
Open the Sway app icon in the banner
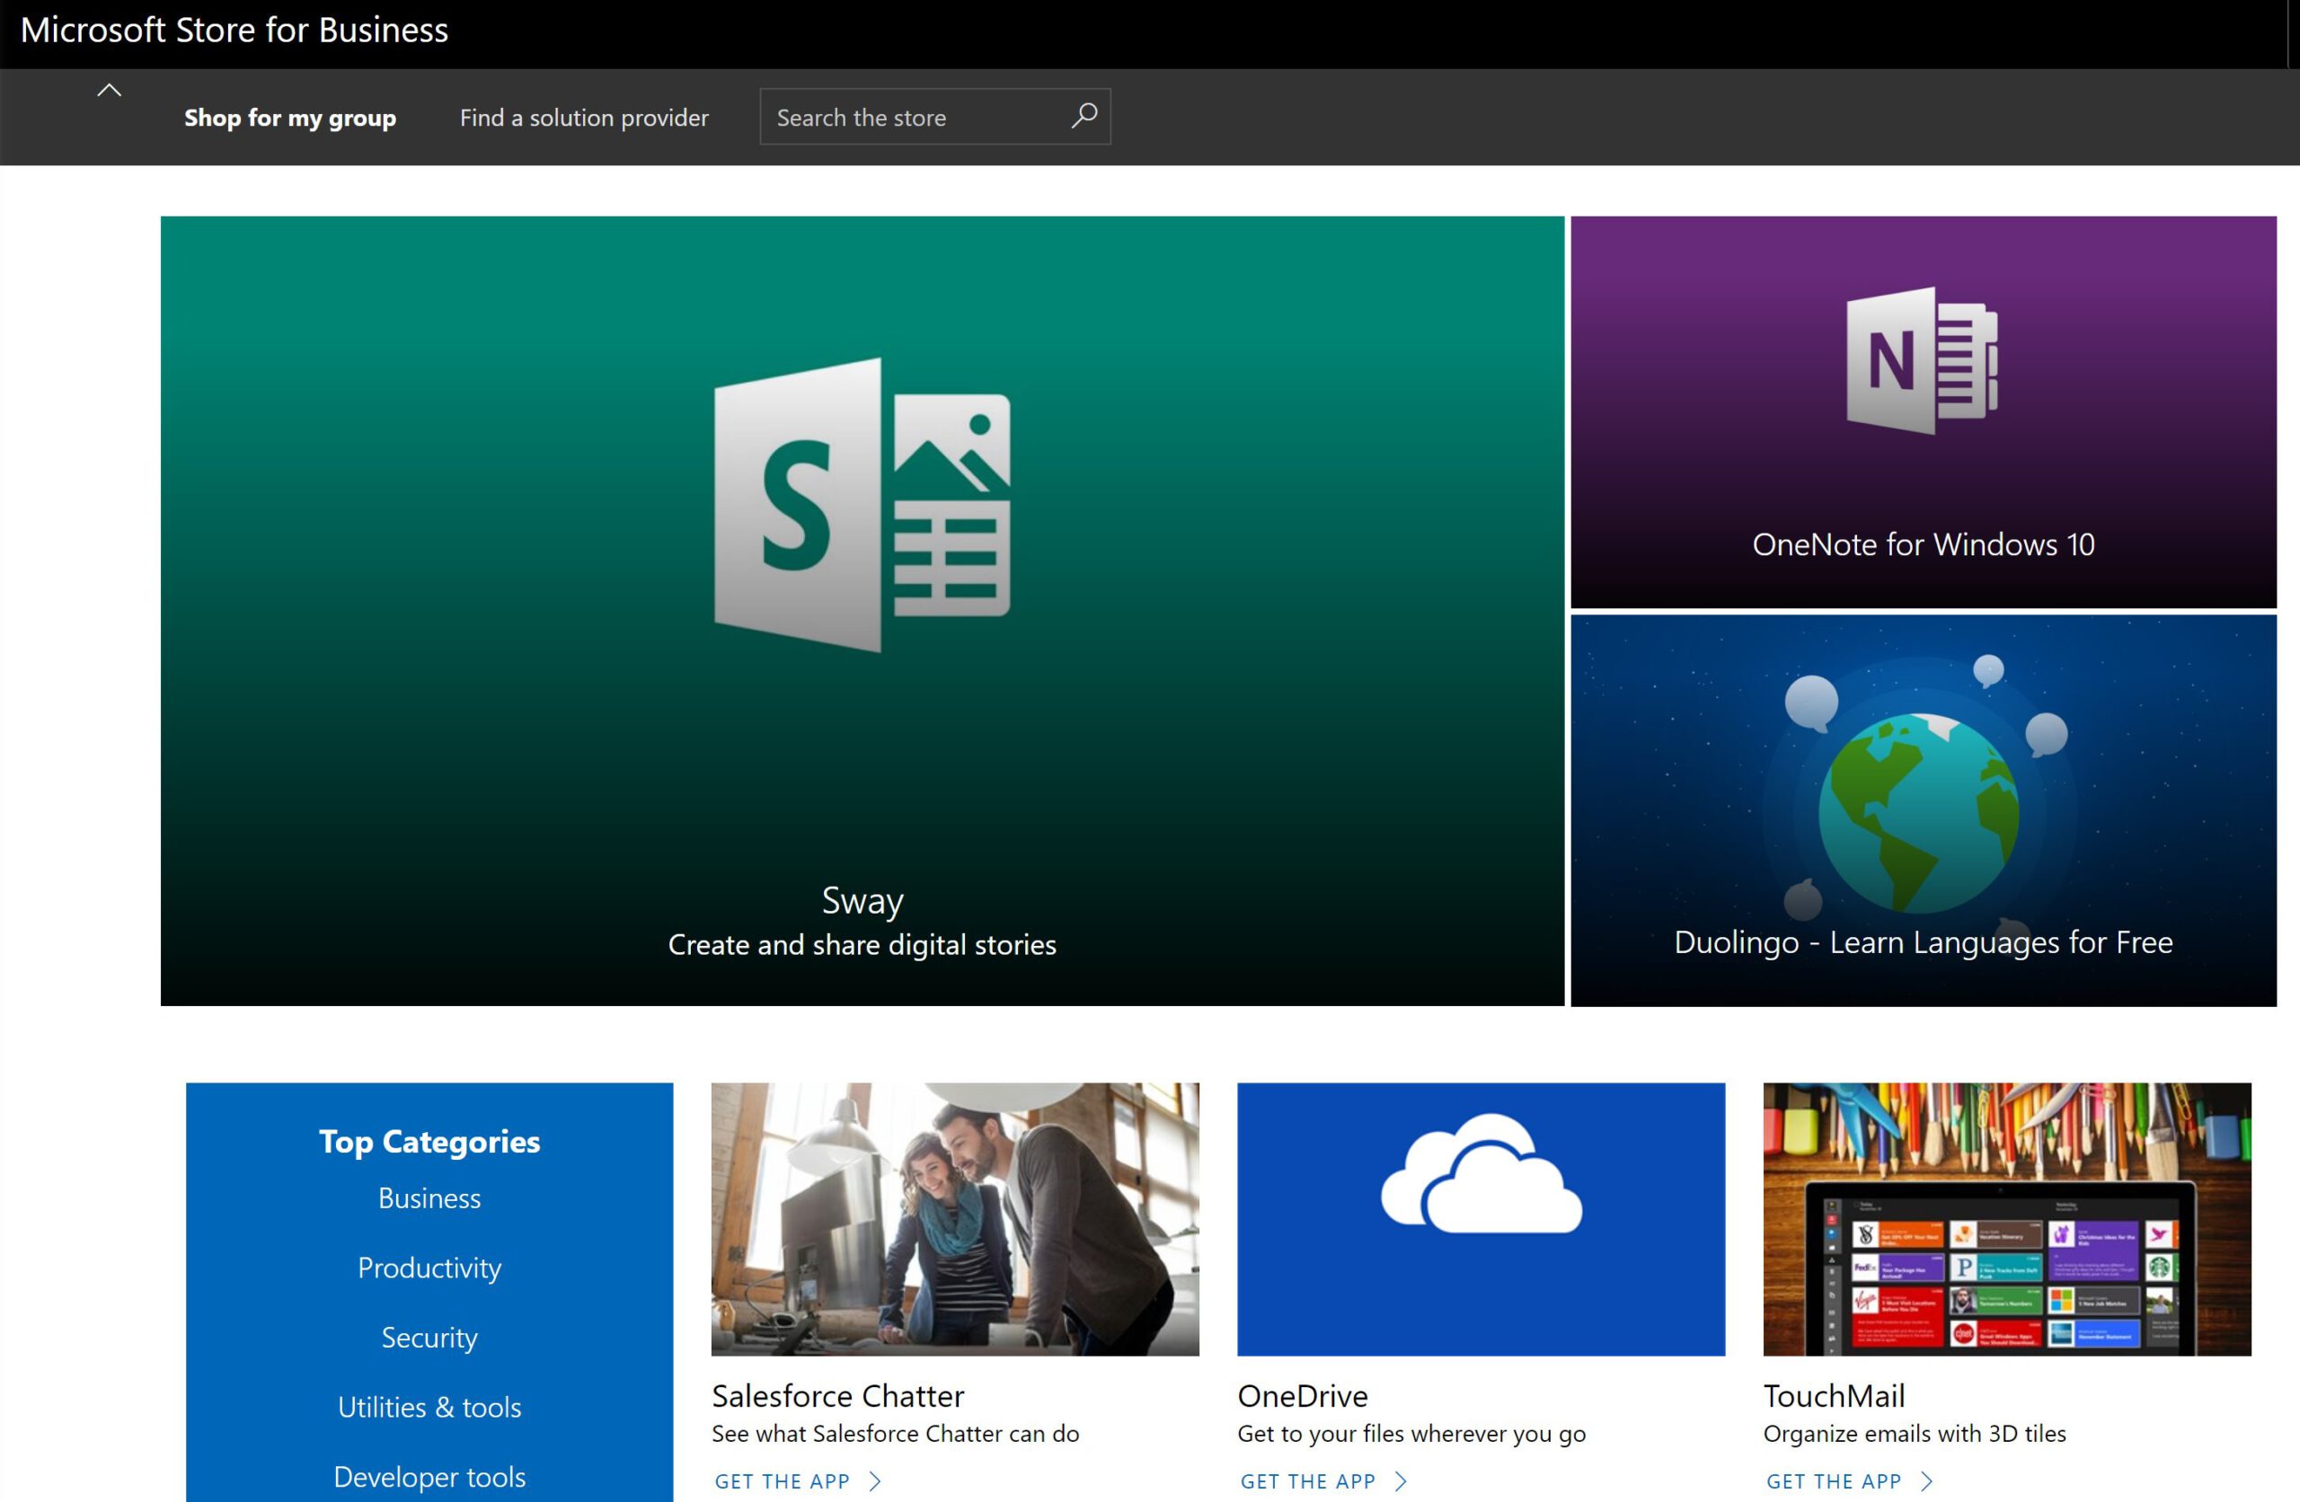pos(862,505)
